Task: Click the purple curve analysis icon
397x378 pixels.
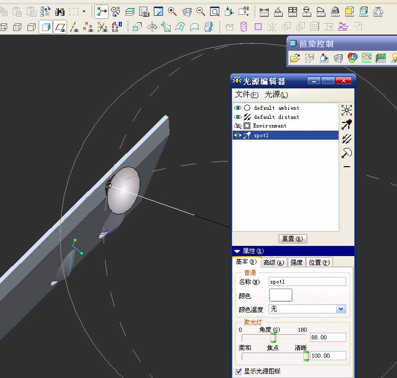Action: 343,27
